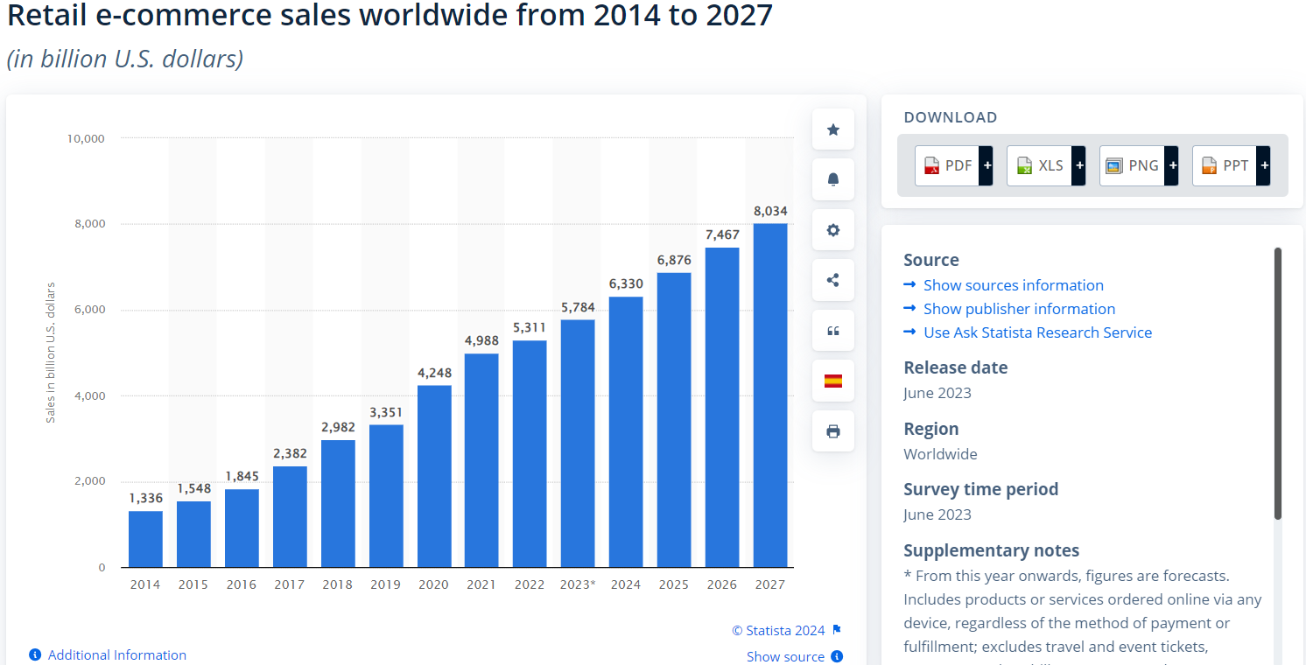
Task: Click the share statistic icon
Action: (832, 281)
